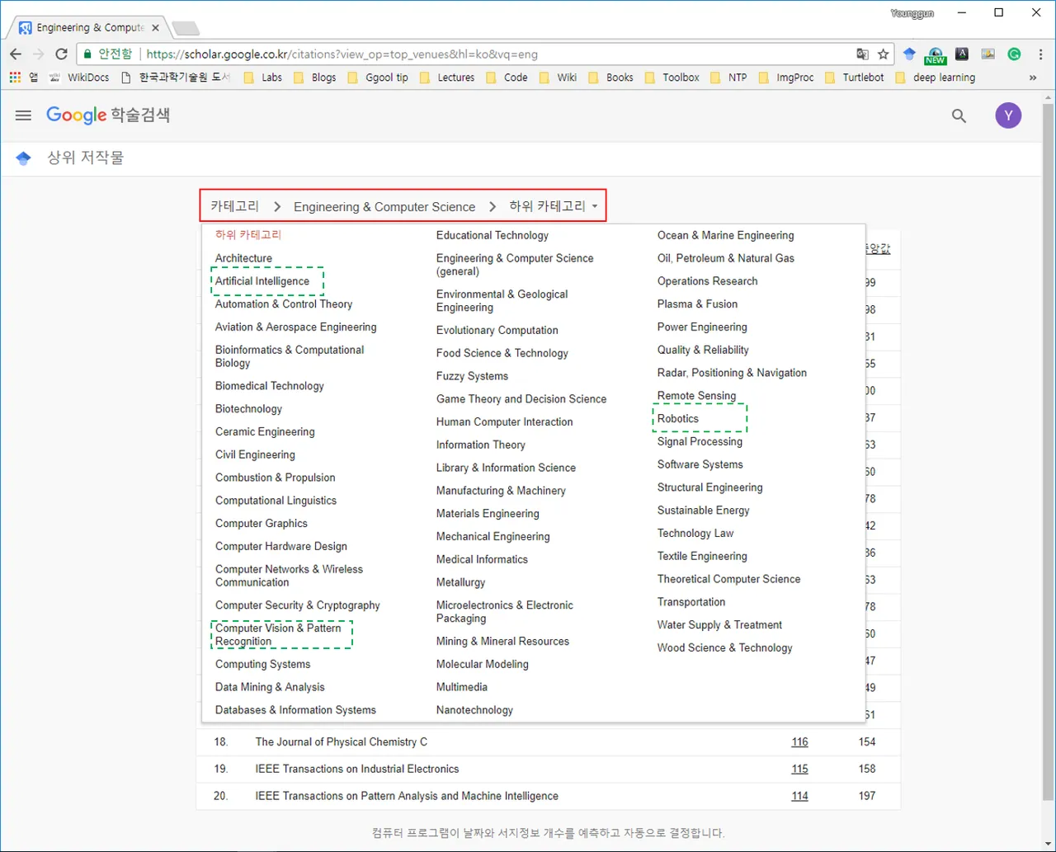1056x852 pixels.
Task: Click the translate page icon in address bar
Action: coord(862,54)
